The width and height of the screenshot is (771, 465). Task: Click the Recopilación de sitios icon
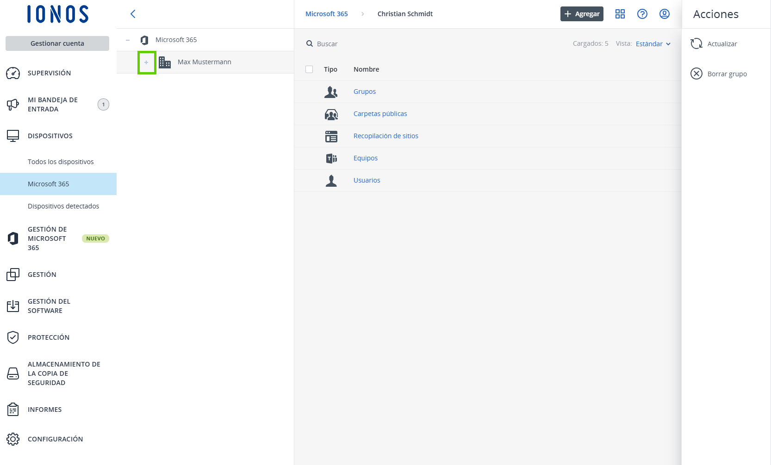[331, 136]
